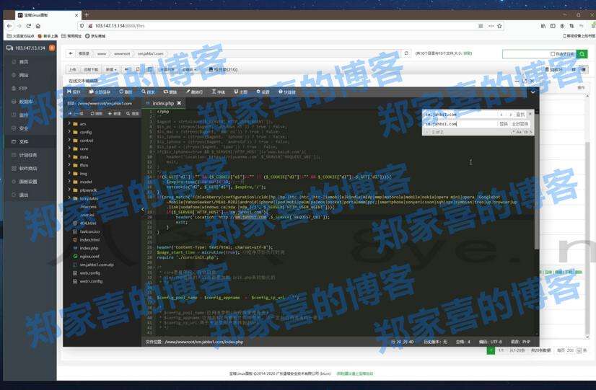Click New button in editor file tree
Viewport: 596px width, 390px height.
114,114
